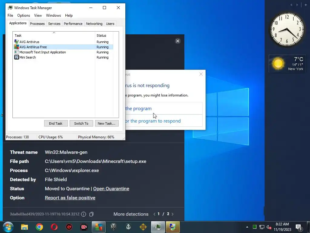Open the Options menu in Task Manager
Screen dimensions: 310x233
coord(24,15)
